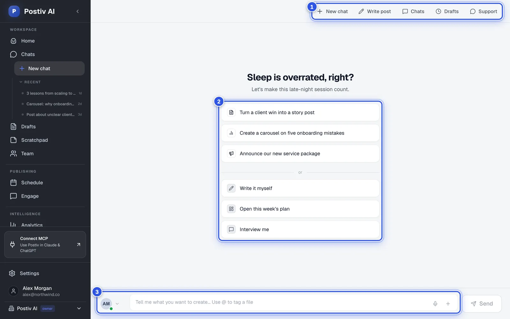
Task: Click the Home smiley icon in the sidebar
Action: (x=13, y=41)
